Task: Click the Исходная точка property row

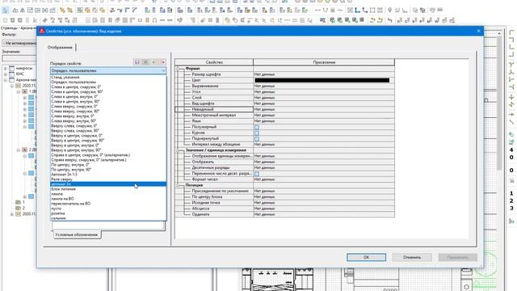Action: pyautogui.click(x=285, y=203)
